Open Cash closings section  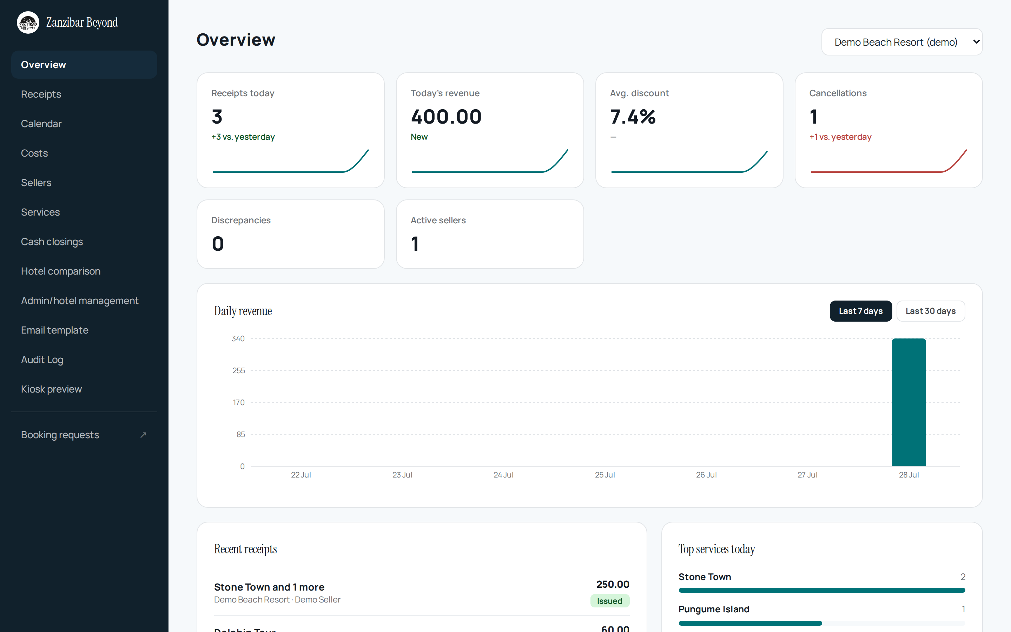(x=84, y=242)
